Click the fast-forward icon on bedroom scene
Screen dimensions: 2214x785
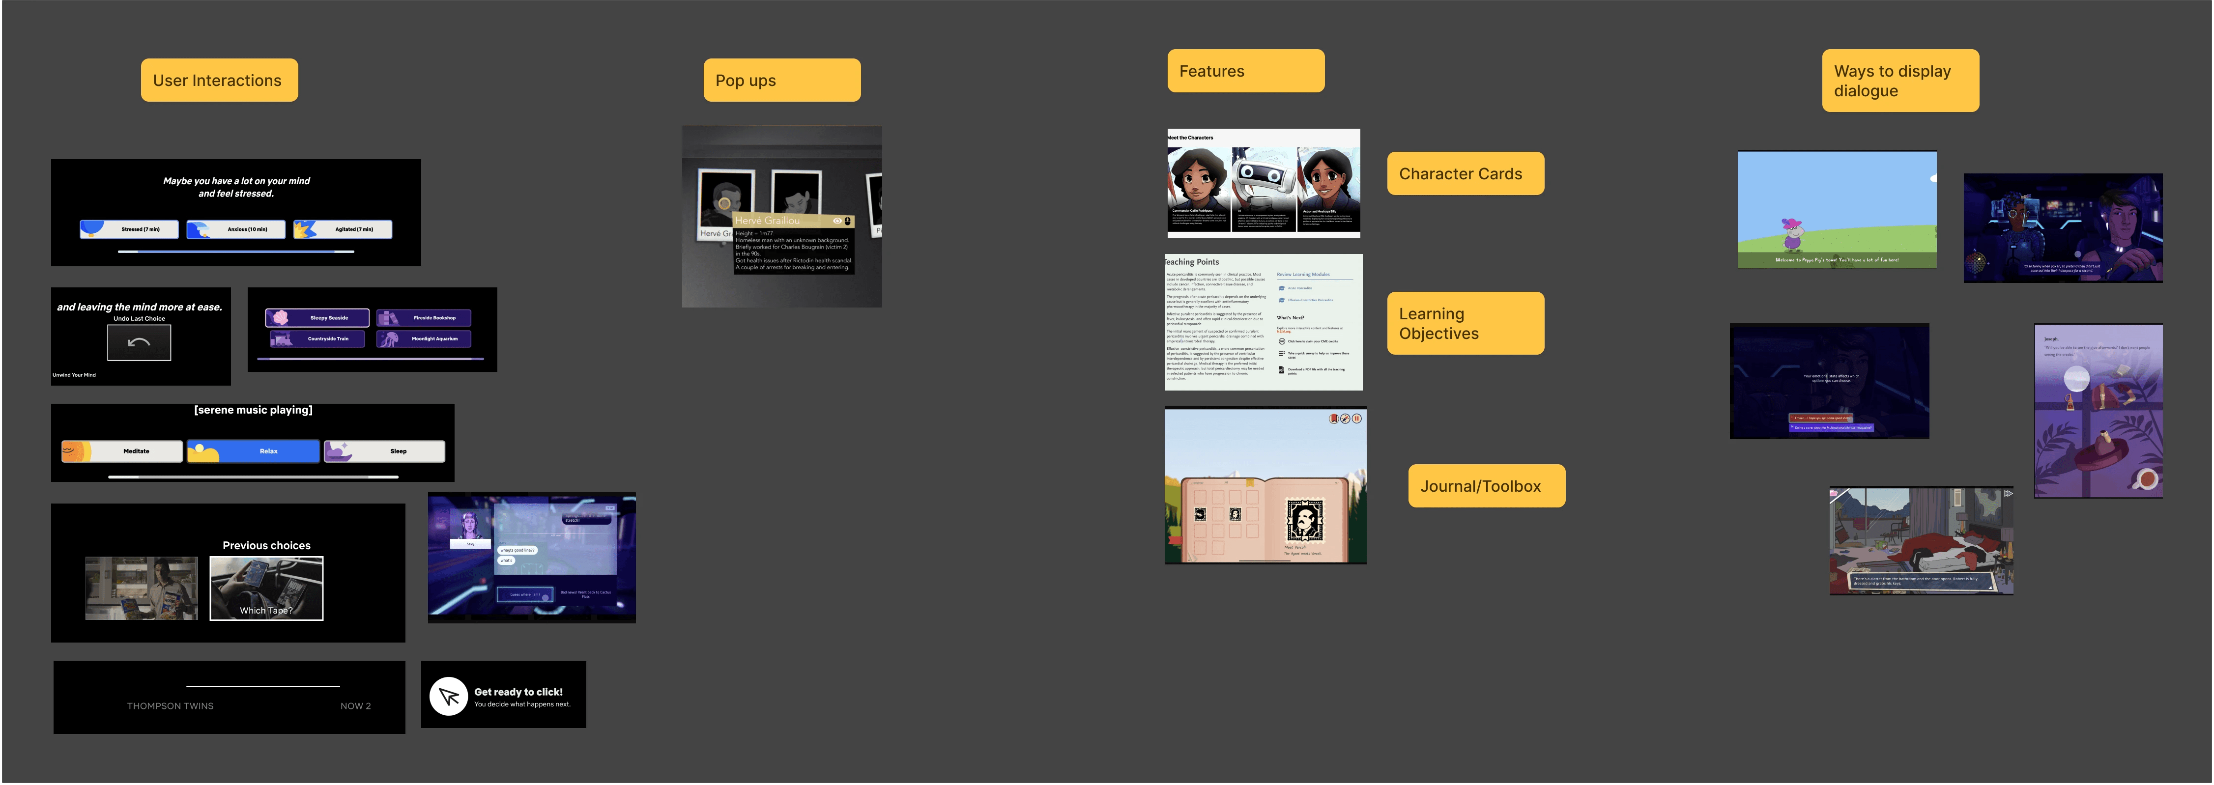click(2008, 494)
